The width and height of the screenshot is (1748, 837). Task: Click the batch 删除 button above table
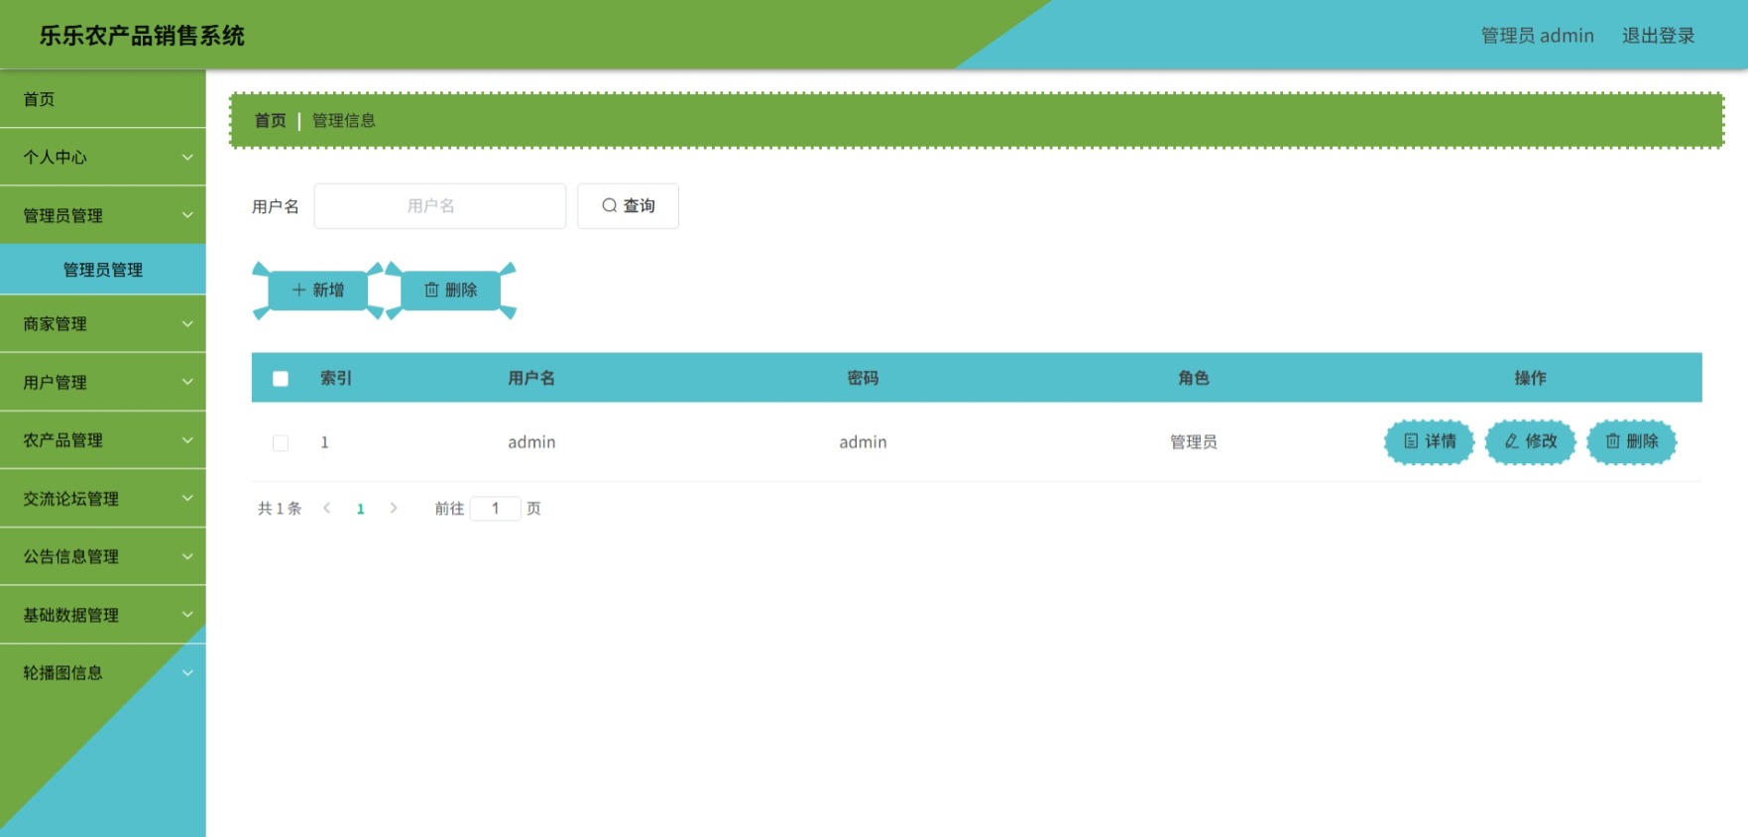coord(451,290)
